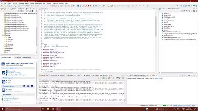This screenshot has height=111, width=198.
Task: Expand the startup folder
Action: click(3, 47)
